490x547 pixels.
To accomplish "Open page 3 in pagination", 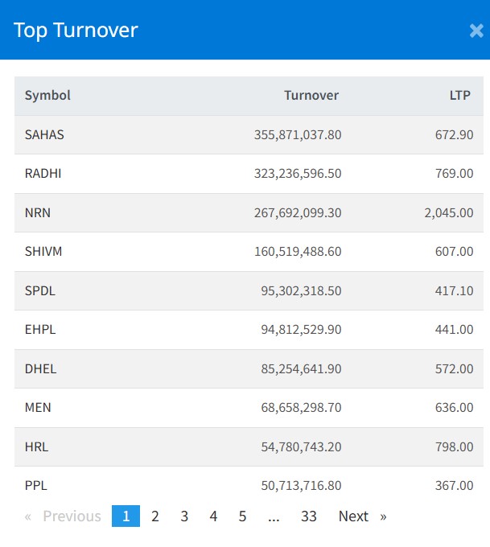I will (x=184, y=516).
